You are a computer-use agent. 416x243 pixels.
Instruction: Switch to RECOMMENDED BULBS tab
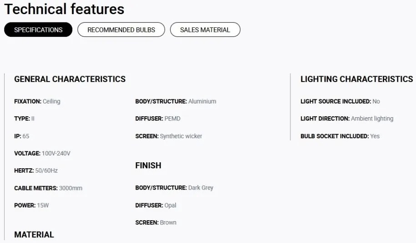121,30
